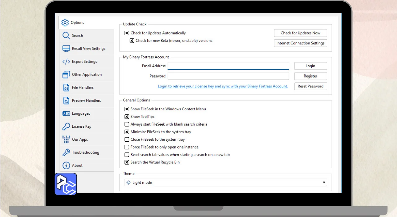Enable Close FileSeek to the system tray
This screenshot has height=217, width=397.
[127, 139]
